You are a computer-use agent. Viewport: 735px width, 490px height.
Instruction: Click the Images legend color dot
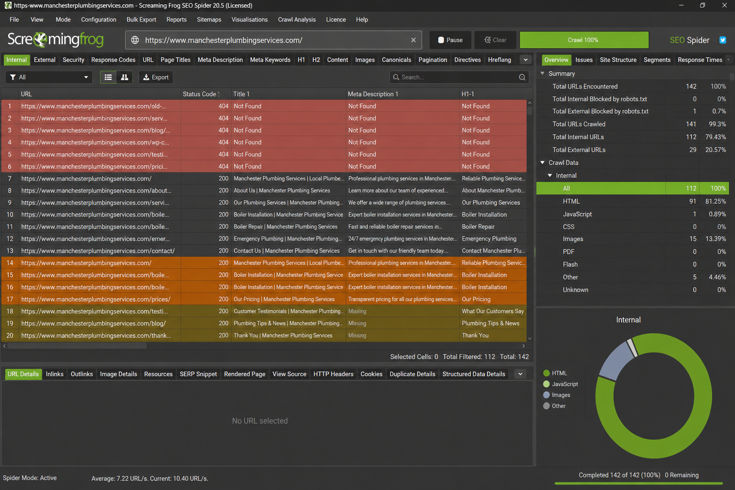pos(546,395)
